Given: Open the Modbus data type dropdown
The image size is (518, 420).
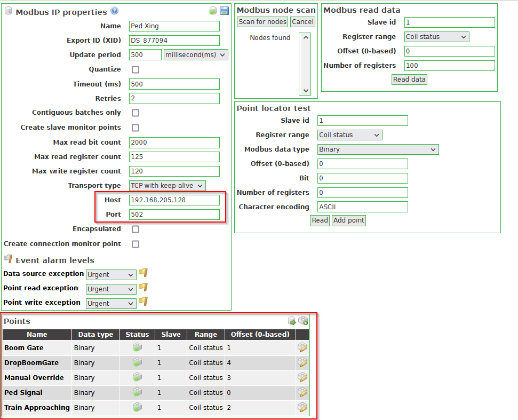Looking at the screenshot, I should (378, 149).
